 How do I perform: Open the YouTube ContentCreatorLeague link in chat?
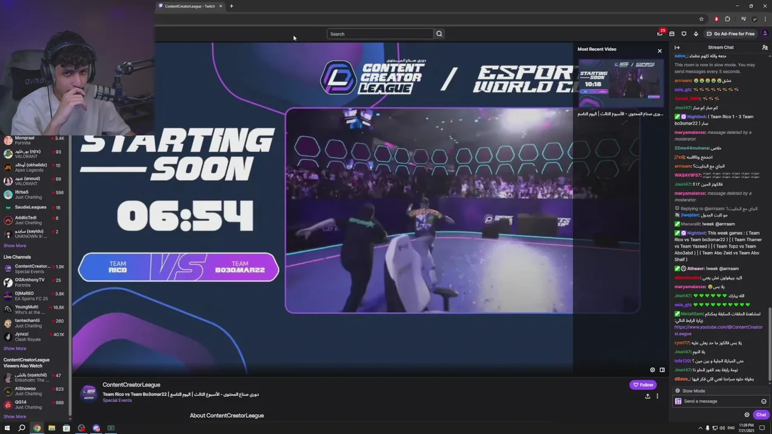coord(718,330)
